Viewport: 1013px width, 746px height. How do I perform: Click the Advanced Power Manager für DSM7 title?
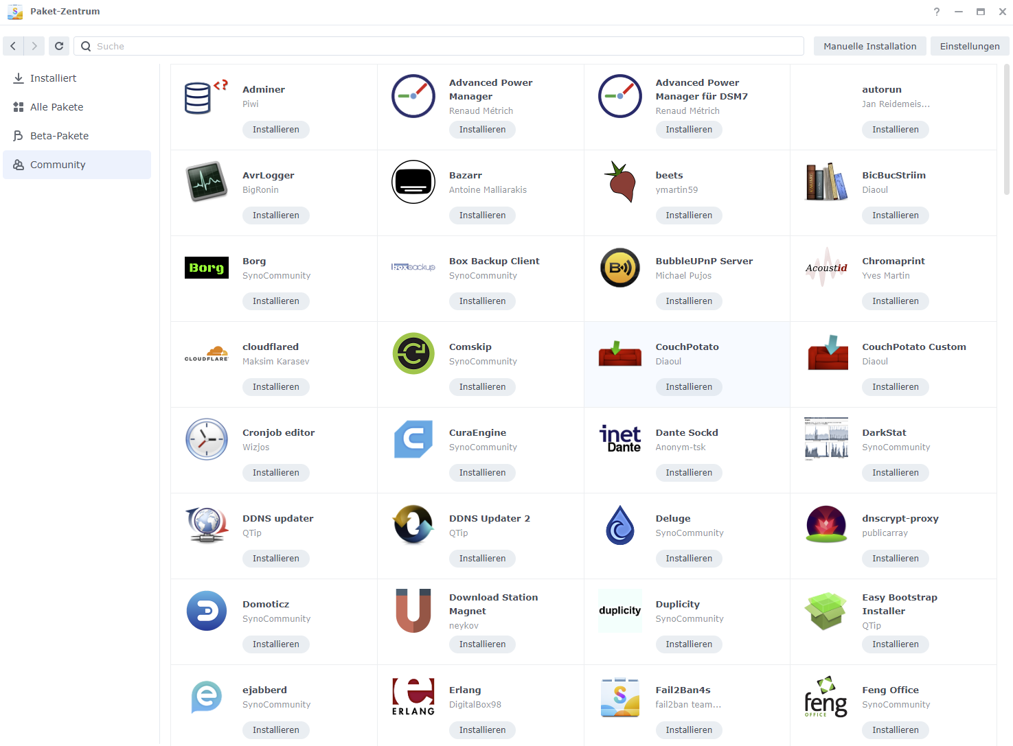point(702,89)
